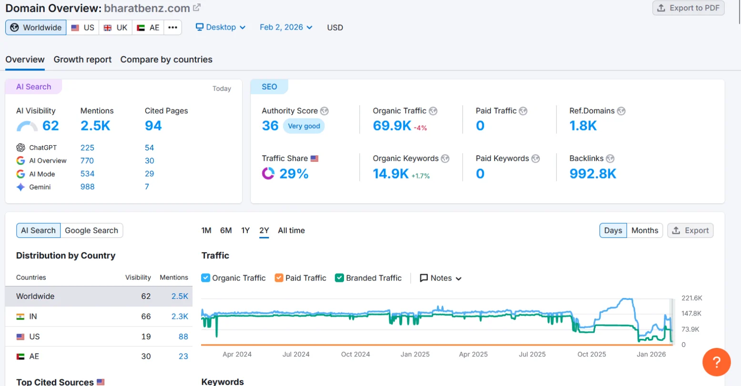Open the external link icon beside bharatbenz.com
The width and height of the screenshot is (741, 386).
(x=197, y=8)
